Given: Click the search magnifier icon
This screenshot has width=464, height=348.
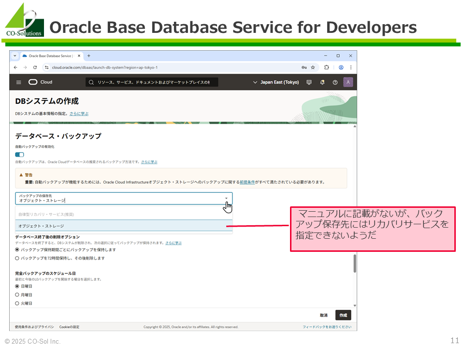Looking at the screenshot, I should [91, 82].
